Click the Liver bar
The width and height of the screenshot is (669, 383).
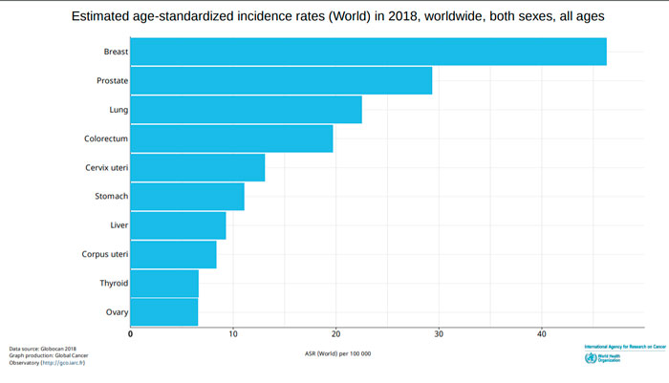click(178, 225)
